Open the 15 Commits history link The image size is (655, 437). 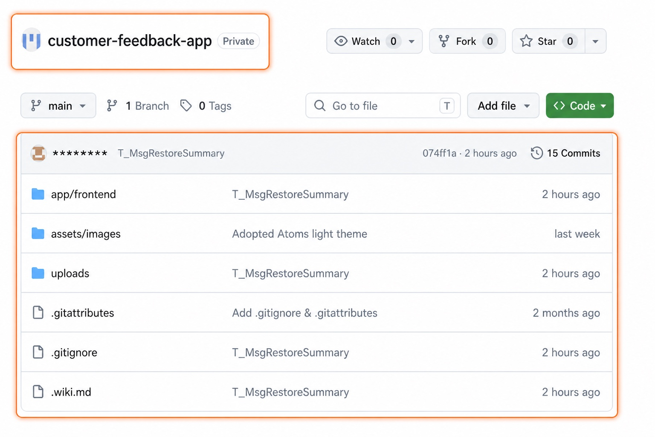tap(565, 153)
